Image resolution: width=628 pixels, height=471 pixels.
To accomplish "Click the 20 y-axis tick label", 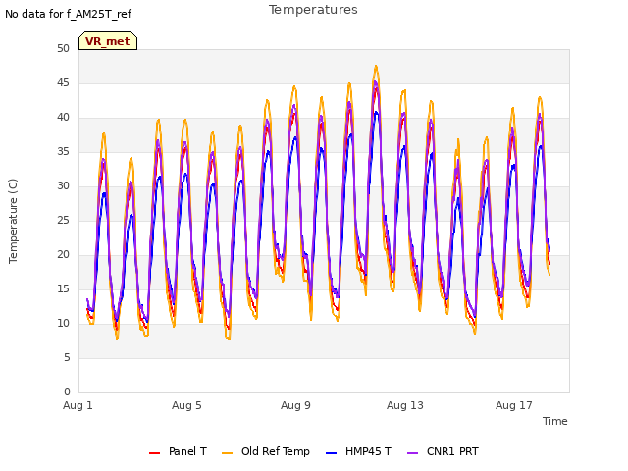I will click(x=63, y=255).
